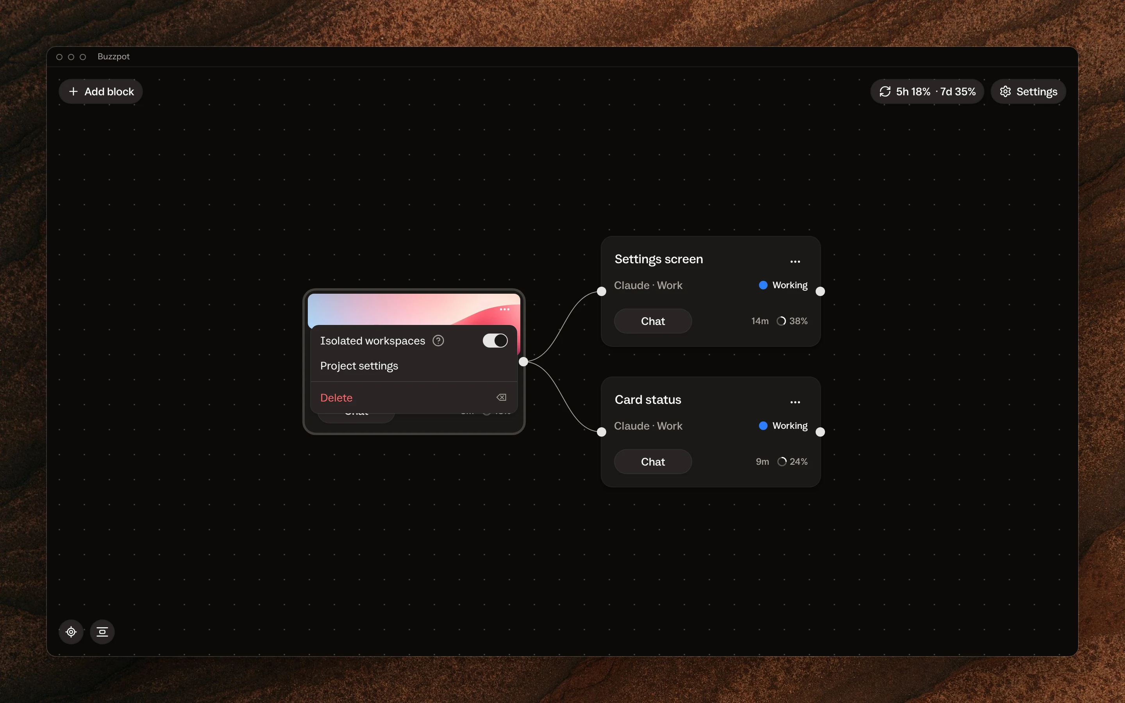The image size is (1125, 703).
Task: Click the Isolated workspaces help icon
Action: pos(438,341)
